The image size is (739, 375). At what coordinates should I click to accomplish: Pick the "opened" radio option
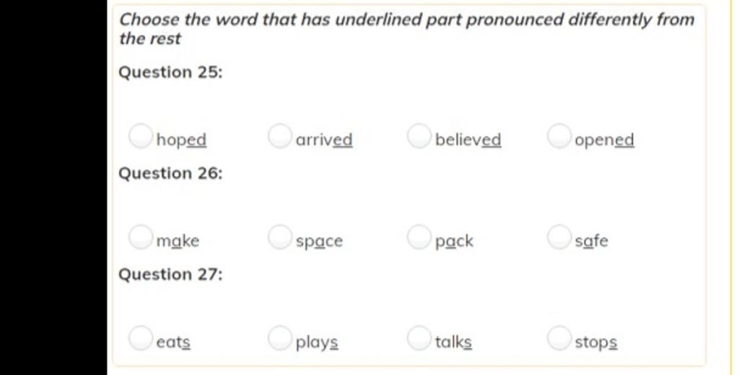coord(559,136)
